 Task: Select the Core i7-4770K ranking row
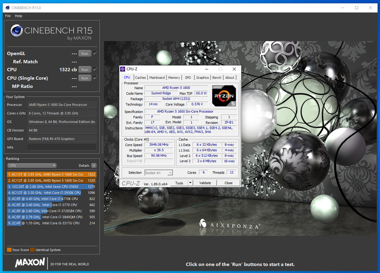[x=52, y=199]
